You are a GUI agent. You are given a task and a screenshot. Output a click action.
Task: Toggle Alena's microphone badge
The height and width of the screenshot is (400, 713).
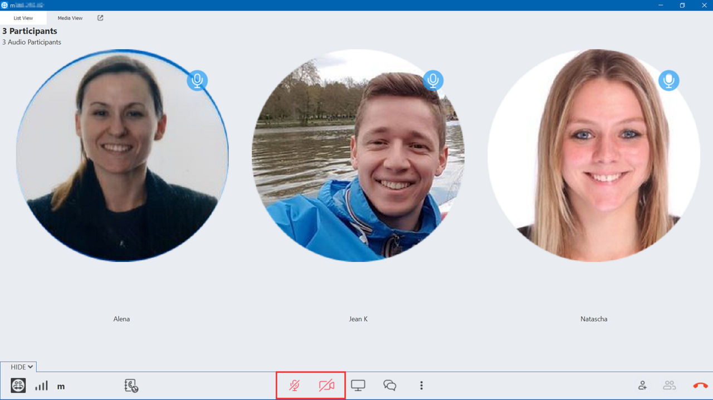click(197, 80)
